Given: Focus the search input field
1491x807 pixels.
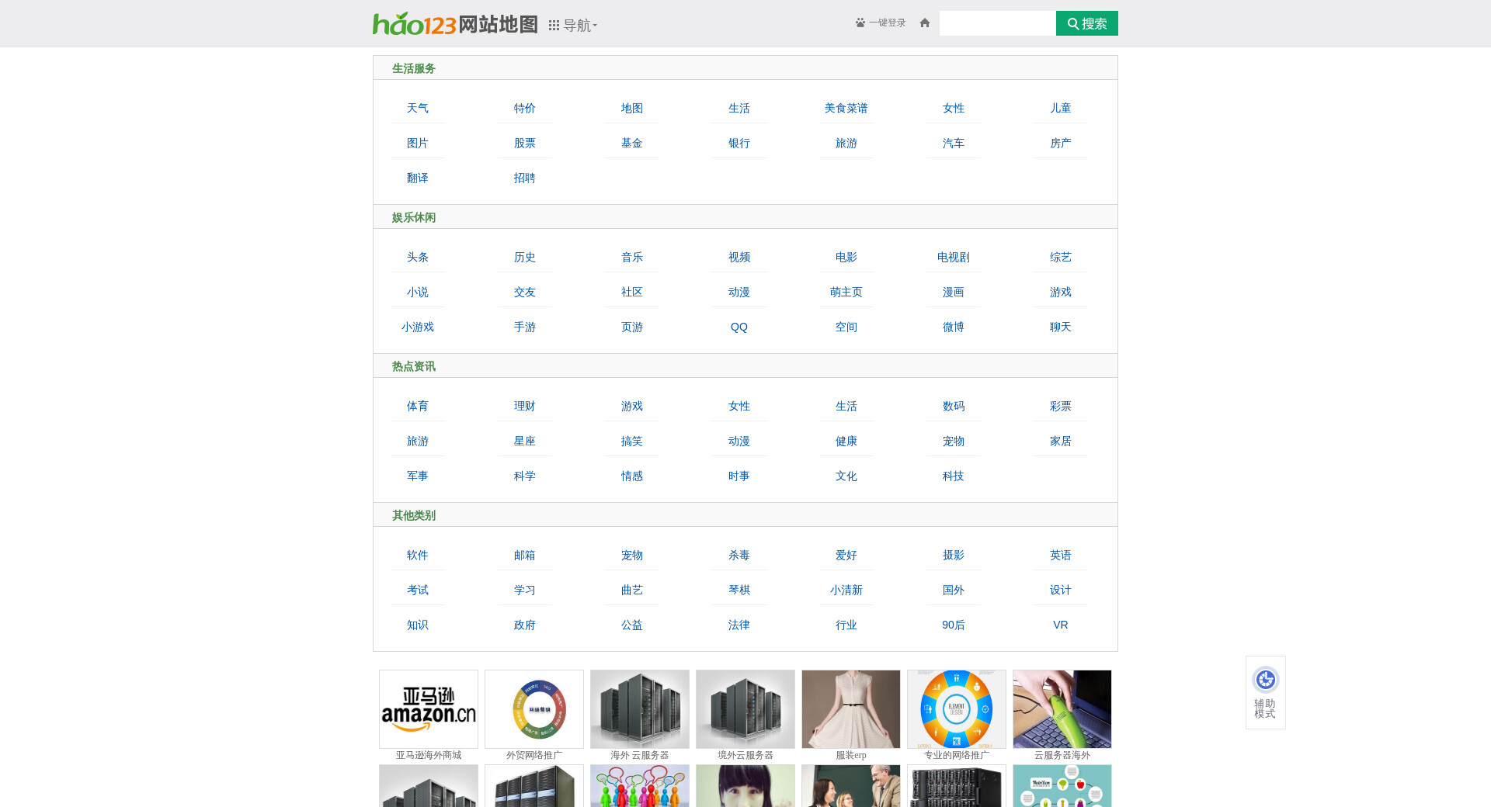Looking at the screenshot, I should tap(998, 23).
